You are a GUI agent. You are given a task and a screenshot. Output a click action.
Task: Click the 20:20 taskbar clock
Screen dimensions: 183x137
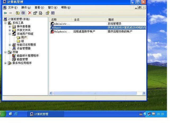[160, 114]
